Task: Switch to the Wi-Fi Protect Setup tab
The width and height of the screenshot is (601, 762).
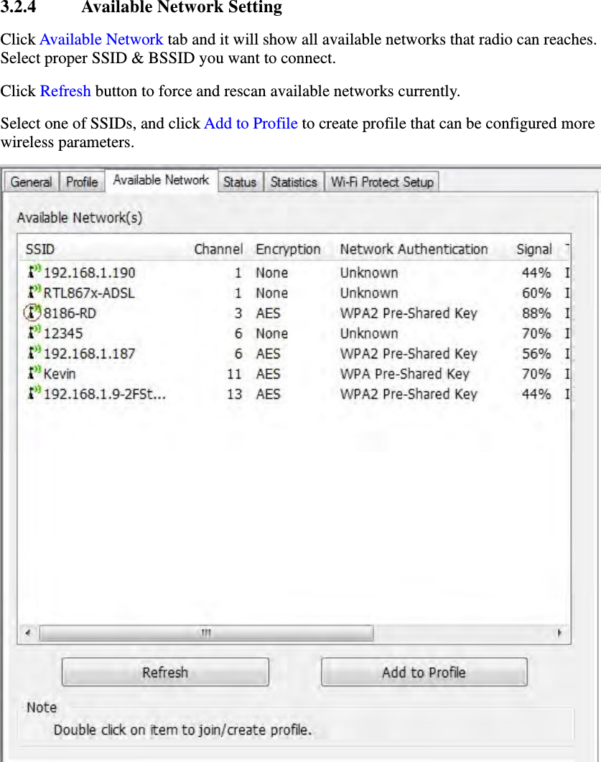Action: point(381,182)
